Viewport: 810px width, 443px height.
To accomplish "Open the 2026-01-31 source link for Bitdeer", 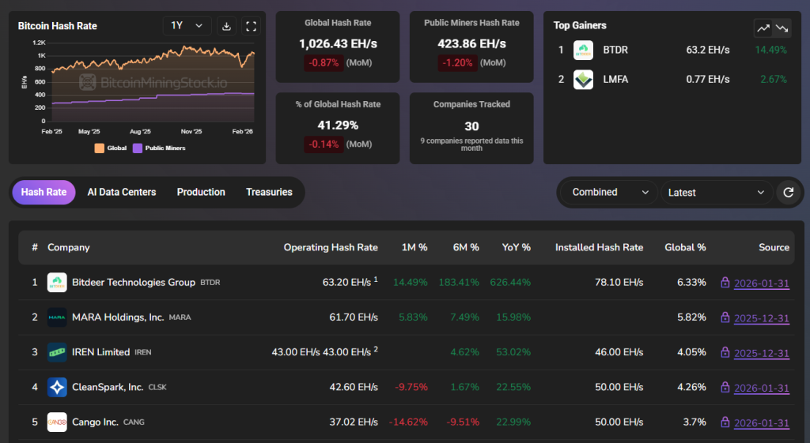I will coord(761,283).
